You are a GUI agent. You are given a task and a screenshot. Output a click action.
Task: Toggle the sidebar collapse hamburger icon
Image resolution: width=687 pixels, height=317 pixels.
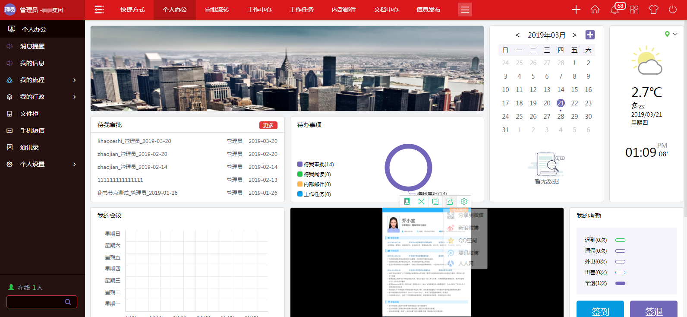pos(99,10)
